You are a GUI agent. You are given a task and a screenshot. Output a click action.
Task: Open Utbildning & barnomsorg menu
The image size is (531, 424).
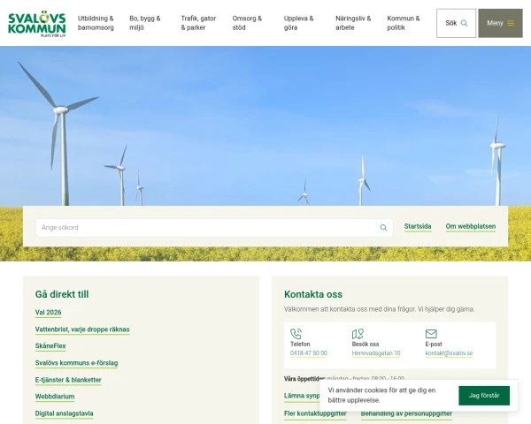pos(96,23)
